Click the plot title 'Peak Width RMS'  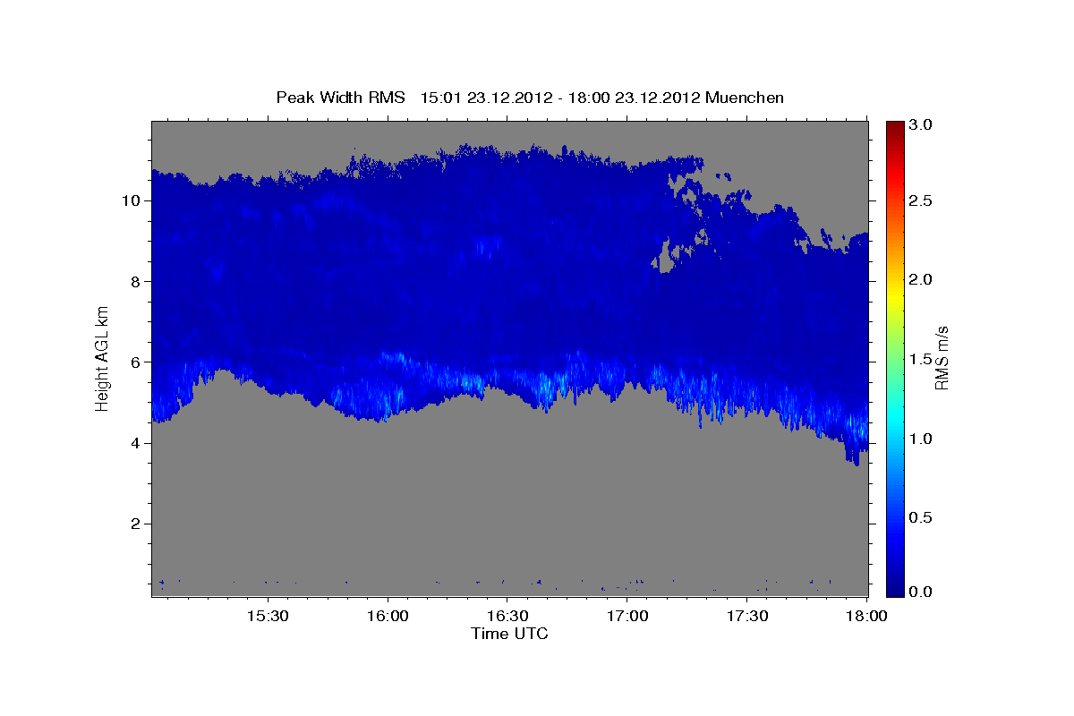click(340, 98)
